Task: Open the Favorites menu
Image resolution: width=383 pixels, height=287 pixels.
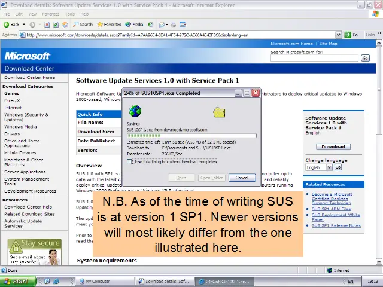Action: (51, 14)
